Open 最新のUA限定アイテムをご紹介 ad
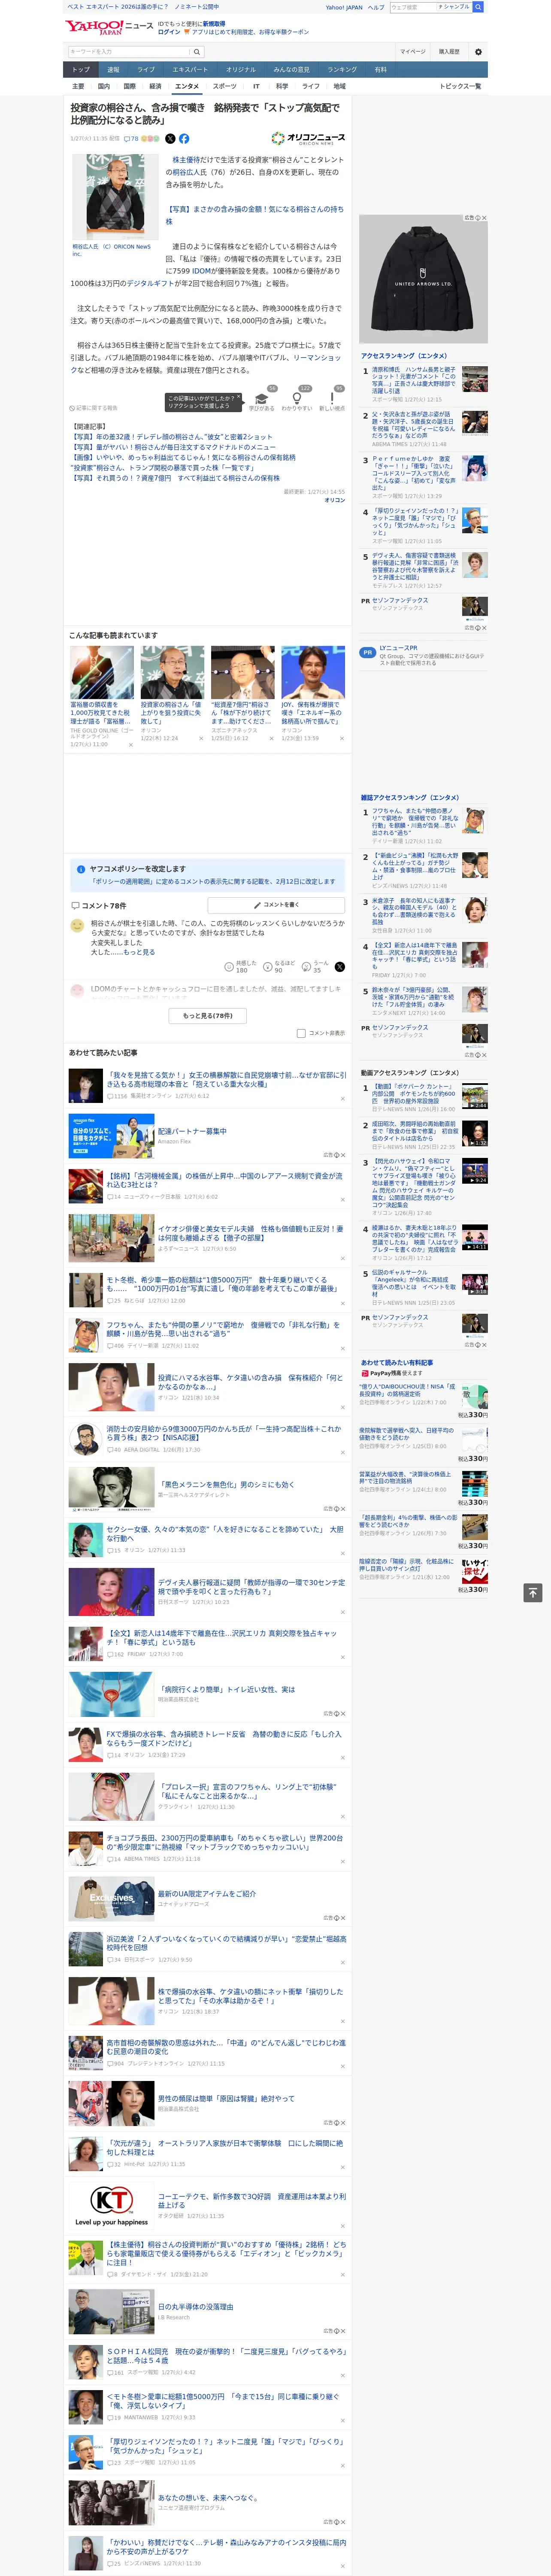Image resolution: width=551 pixels, height=2576 pixels. [x=206, y=1893]
